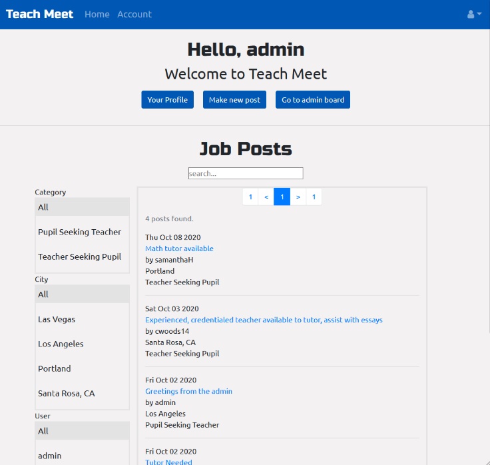Open the Greetings from the admin post
The image size is (490, 465).
(188, 391)
